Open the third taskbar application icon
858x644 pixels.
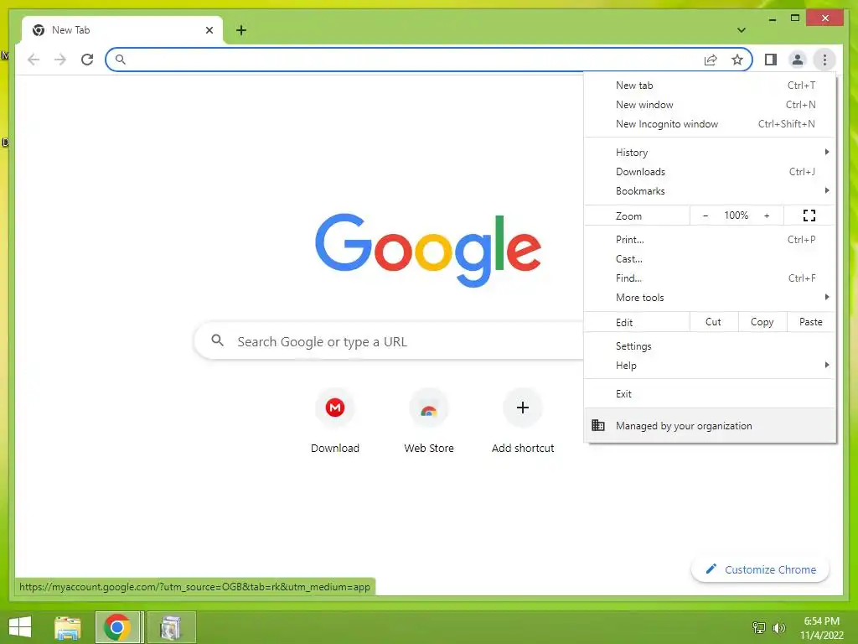171,627
